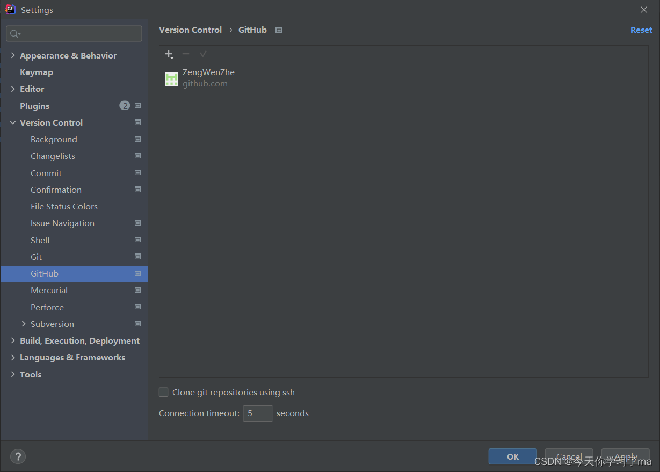
Task: Remove selected account with minus icon
Action: point(186,54)
